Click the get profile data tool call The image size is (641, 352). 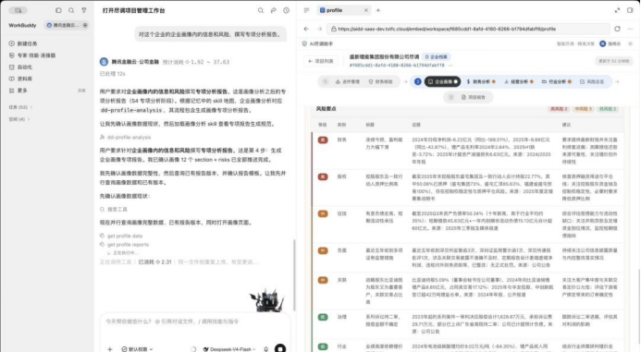(x=121, y=236)
